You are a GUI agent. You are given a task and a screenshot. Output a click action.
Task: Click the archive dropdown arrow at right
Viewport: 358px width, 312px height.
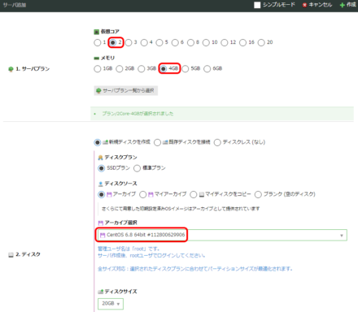coord(342,236)
